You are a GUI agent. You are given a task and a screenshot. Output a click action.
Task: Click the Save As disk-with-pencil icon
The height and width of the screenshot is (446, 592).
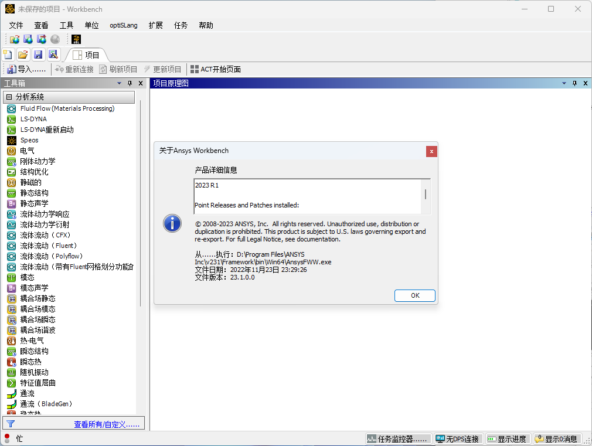tap(53, 55)
